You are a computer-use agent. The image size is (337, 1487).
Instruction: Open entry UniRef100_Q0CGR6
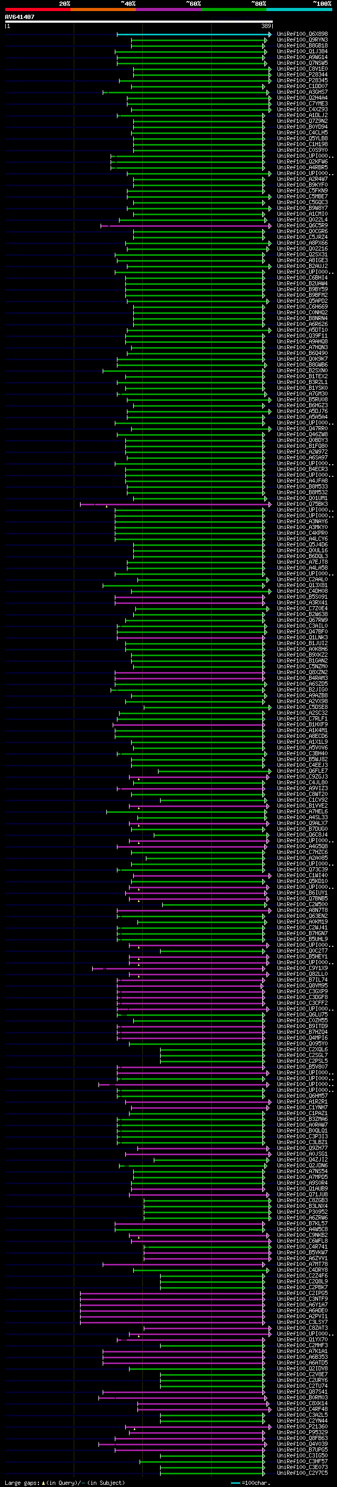pyautogui.click(x=302, y=231)
